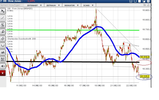The width and height of the screenshot is (159, 100).
Task: Click the yellow 16.225,0 price tag
Action: (145, 76)
